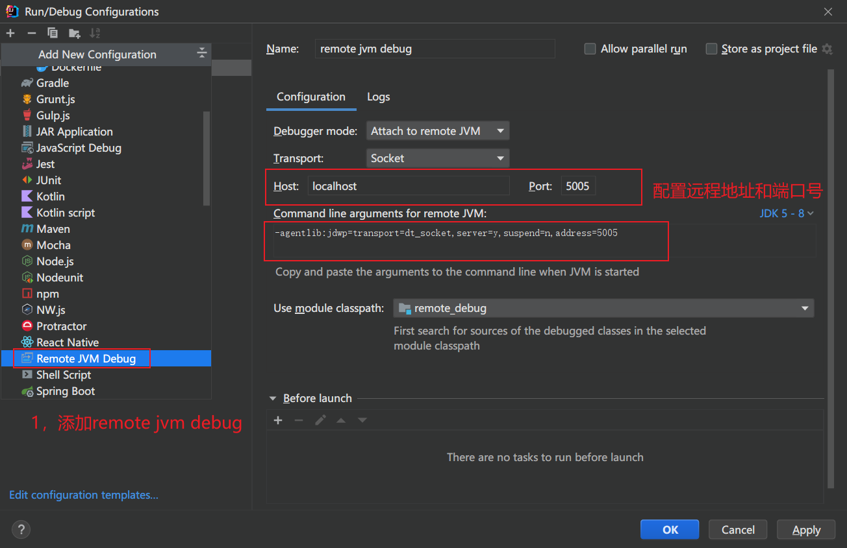The height and width of the screenshot is (548, 847).
Task: Open the Use module classpath dropdown
Action: 603,308
